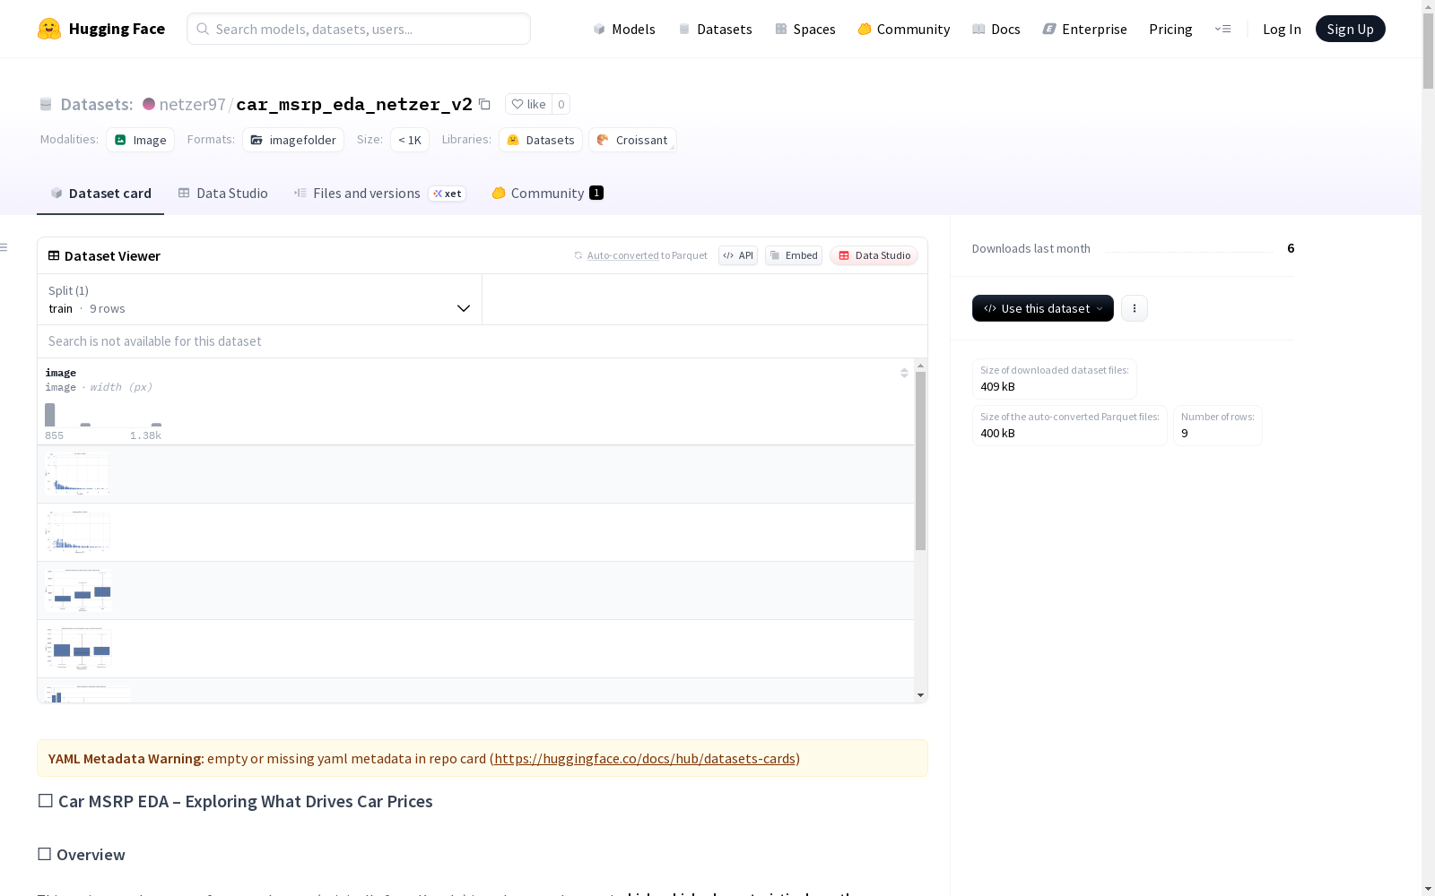Viewport: 1435px width, 896px height.
Task: Click the image width histogram first bar
Action: point(50,415)
